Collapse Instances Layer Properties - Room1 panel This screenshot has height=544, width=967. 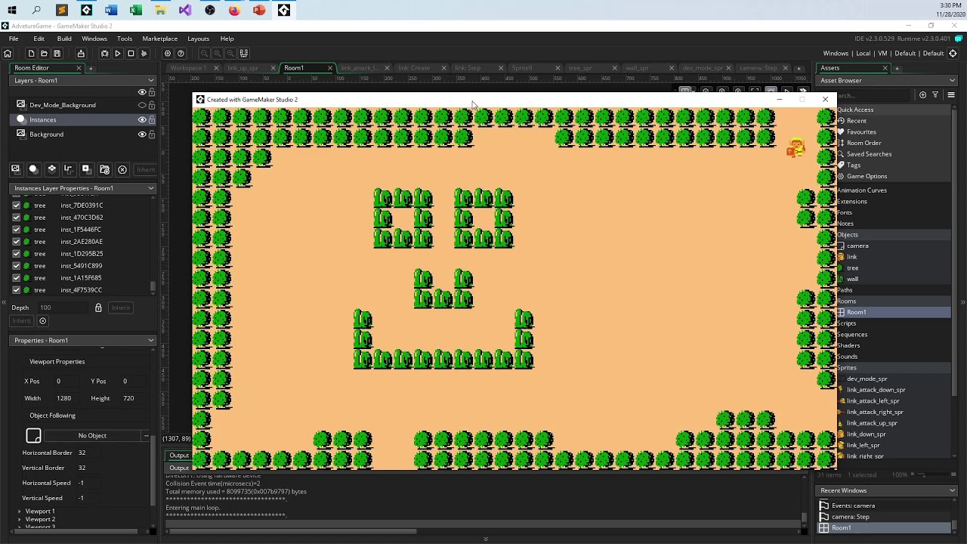coord(151,188)
